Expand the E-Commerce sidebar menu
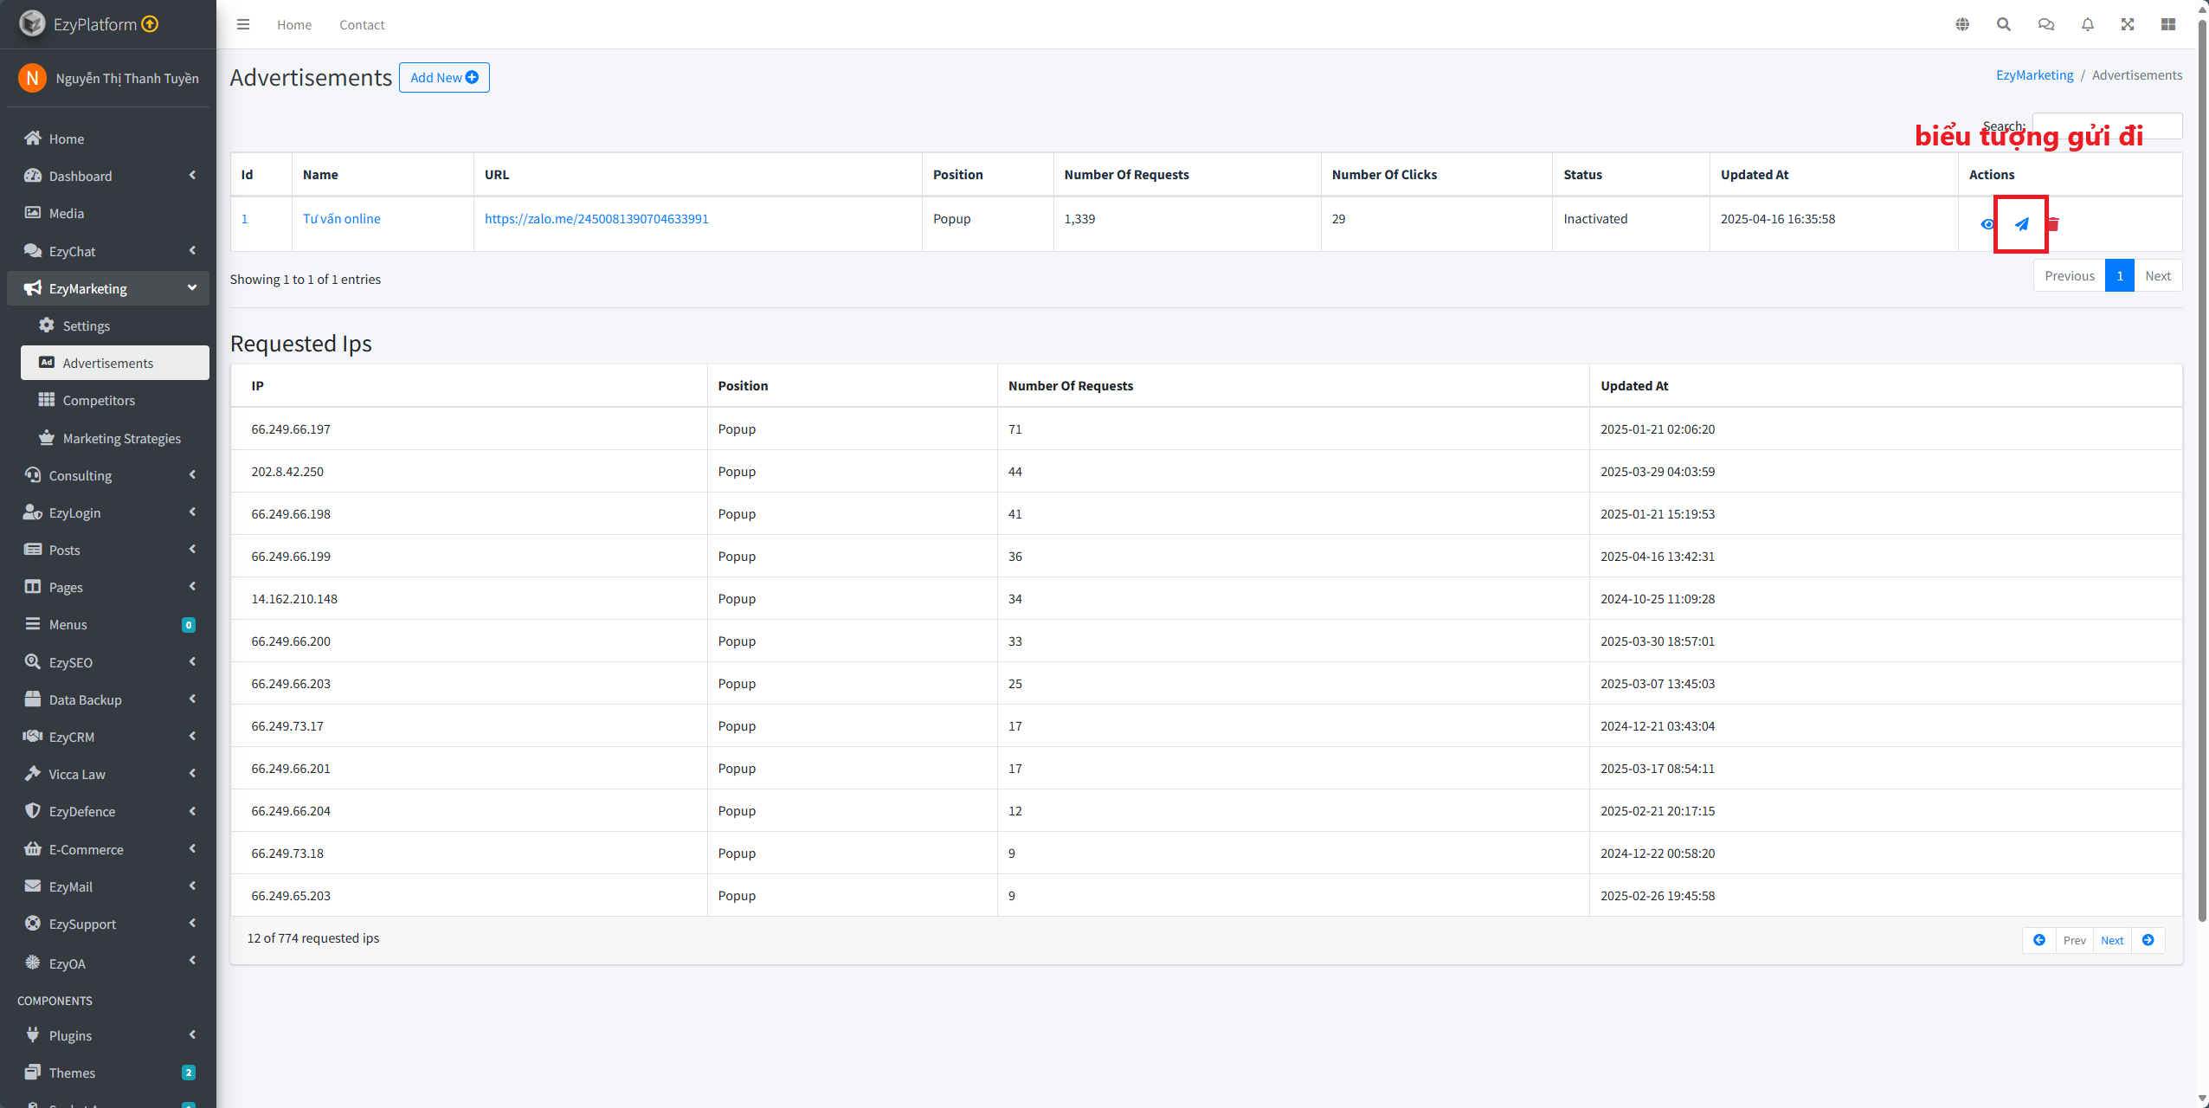2209x1108 pixels. (x=108, y=849)
